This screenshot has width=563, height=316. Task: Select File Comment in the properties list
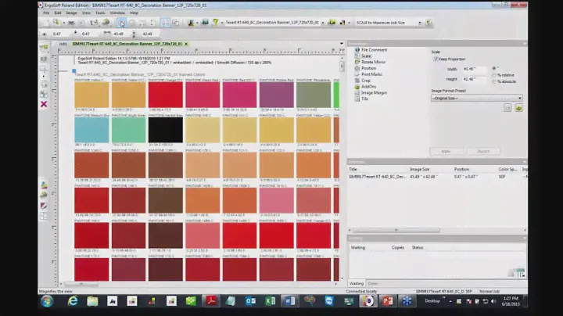[374, 50]
